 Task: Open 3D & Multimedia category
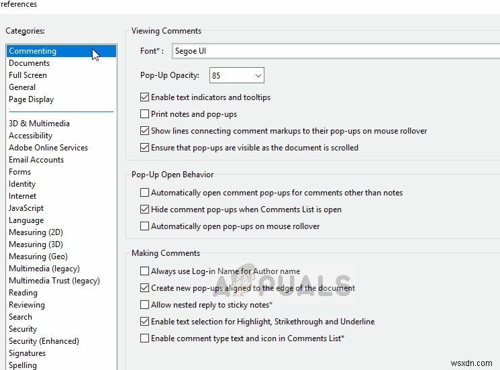(x=39, y=124)
